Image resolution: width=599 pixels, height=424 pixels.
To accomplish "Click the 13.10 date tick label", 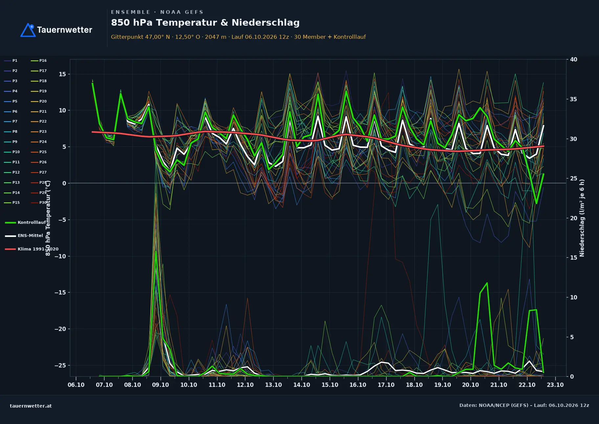I will (274, 385).
